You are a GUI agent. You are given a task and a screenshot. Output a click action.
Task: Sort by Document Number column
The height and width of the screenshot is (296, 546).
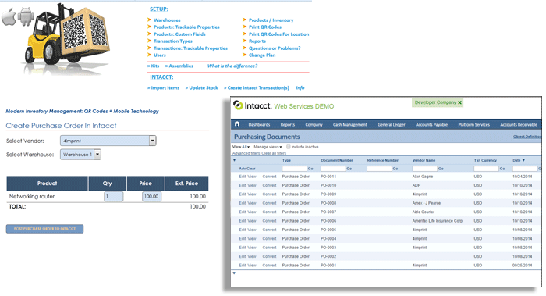337,160
